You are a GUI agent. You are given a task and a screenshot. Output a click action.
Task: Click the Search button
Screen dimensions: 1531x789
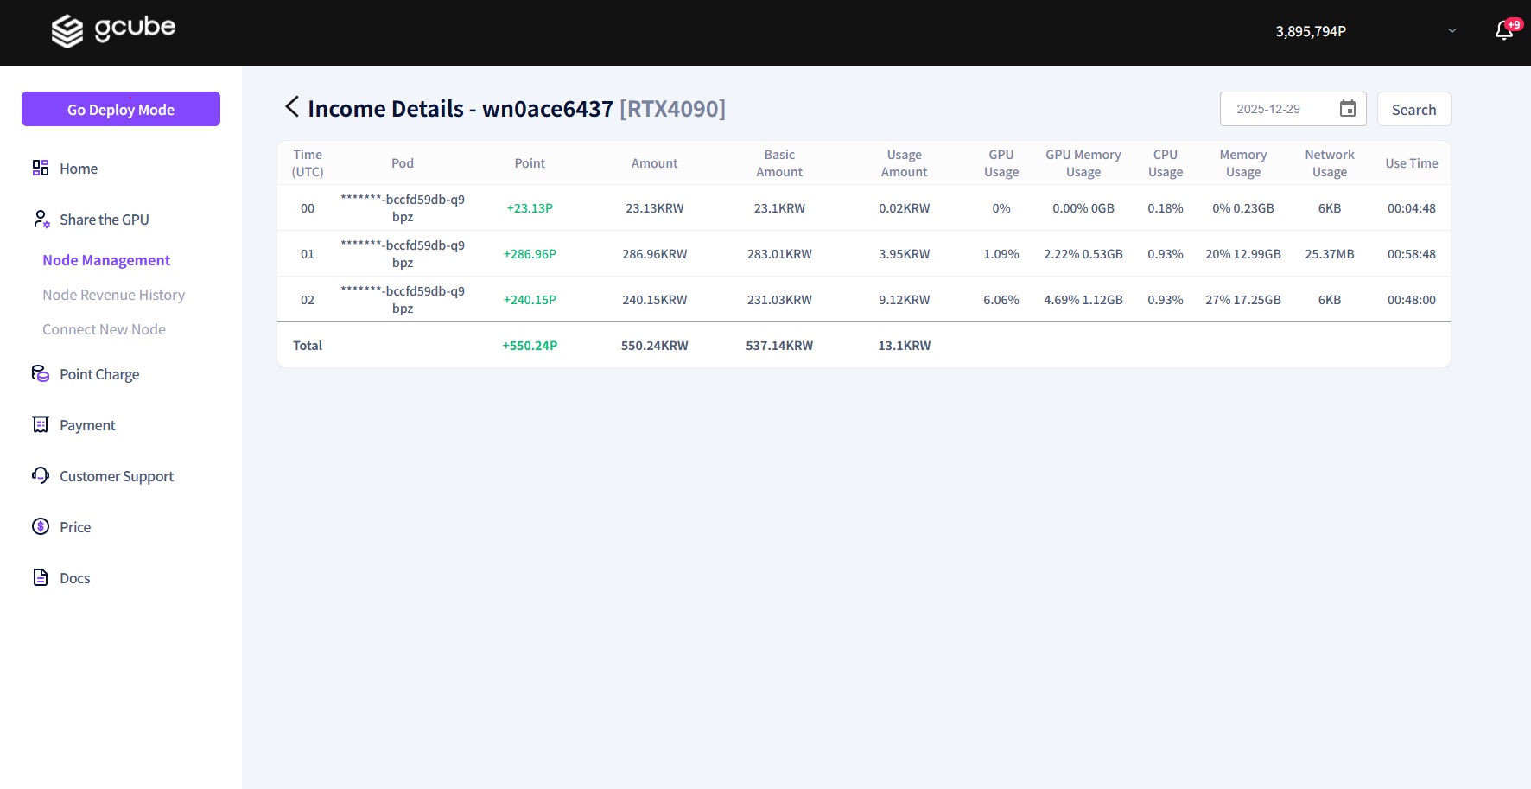(1413, 110)
